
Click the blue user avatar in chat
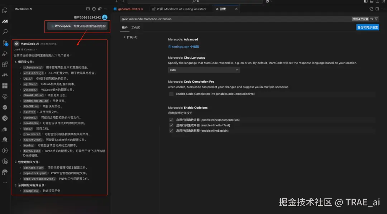click(105, 17)
